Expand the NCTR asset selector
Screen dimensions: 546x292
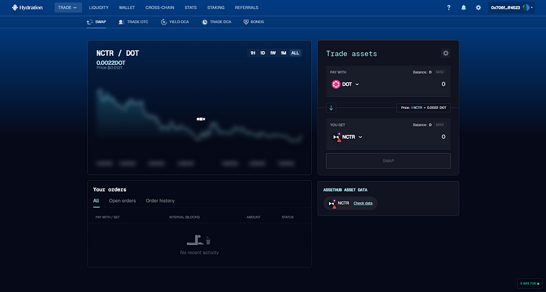point(360,137)
